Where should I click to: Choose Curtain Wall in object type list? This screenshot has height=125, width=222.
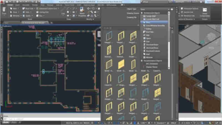click(151, 16)
